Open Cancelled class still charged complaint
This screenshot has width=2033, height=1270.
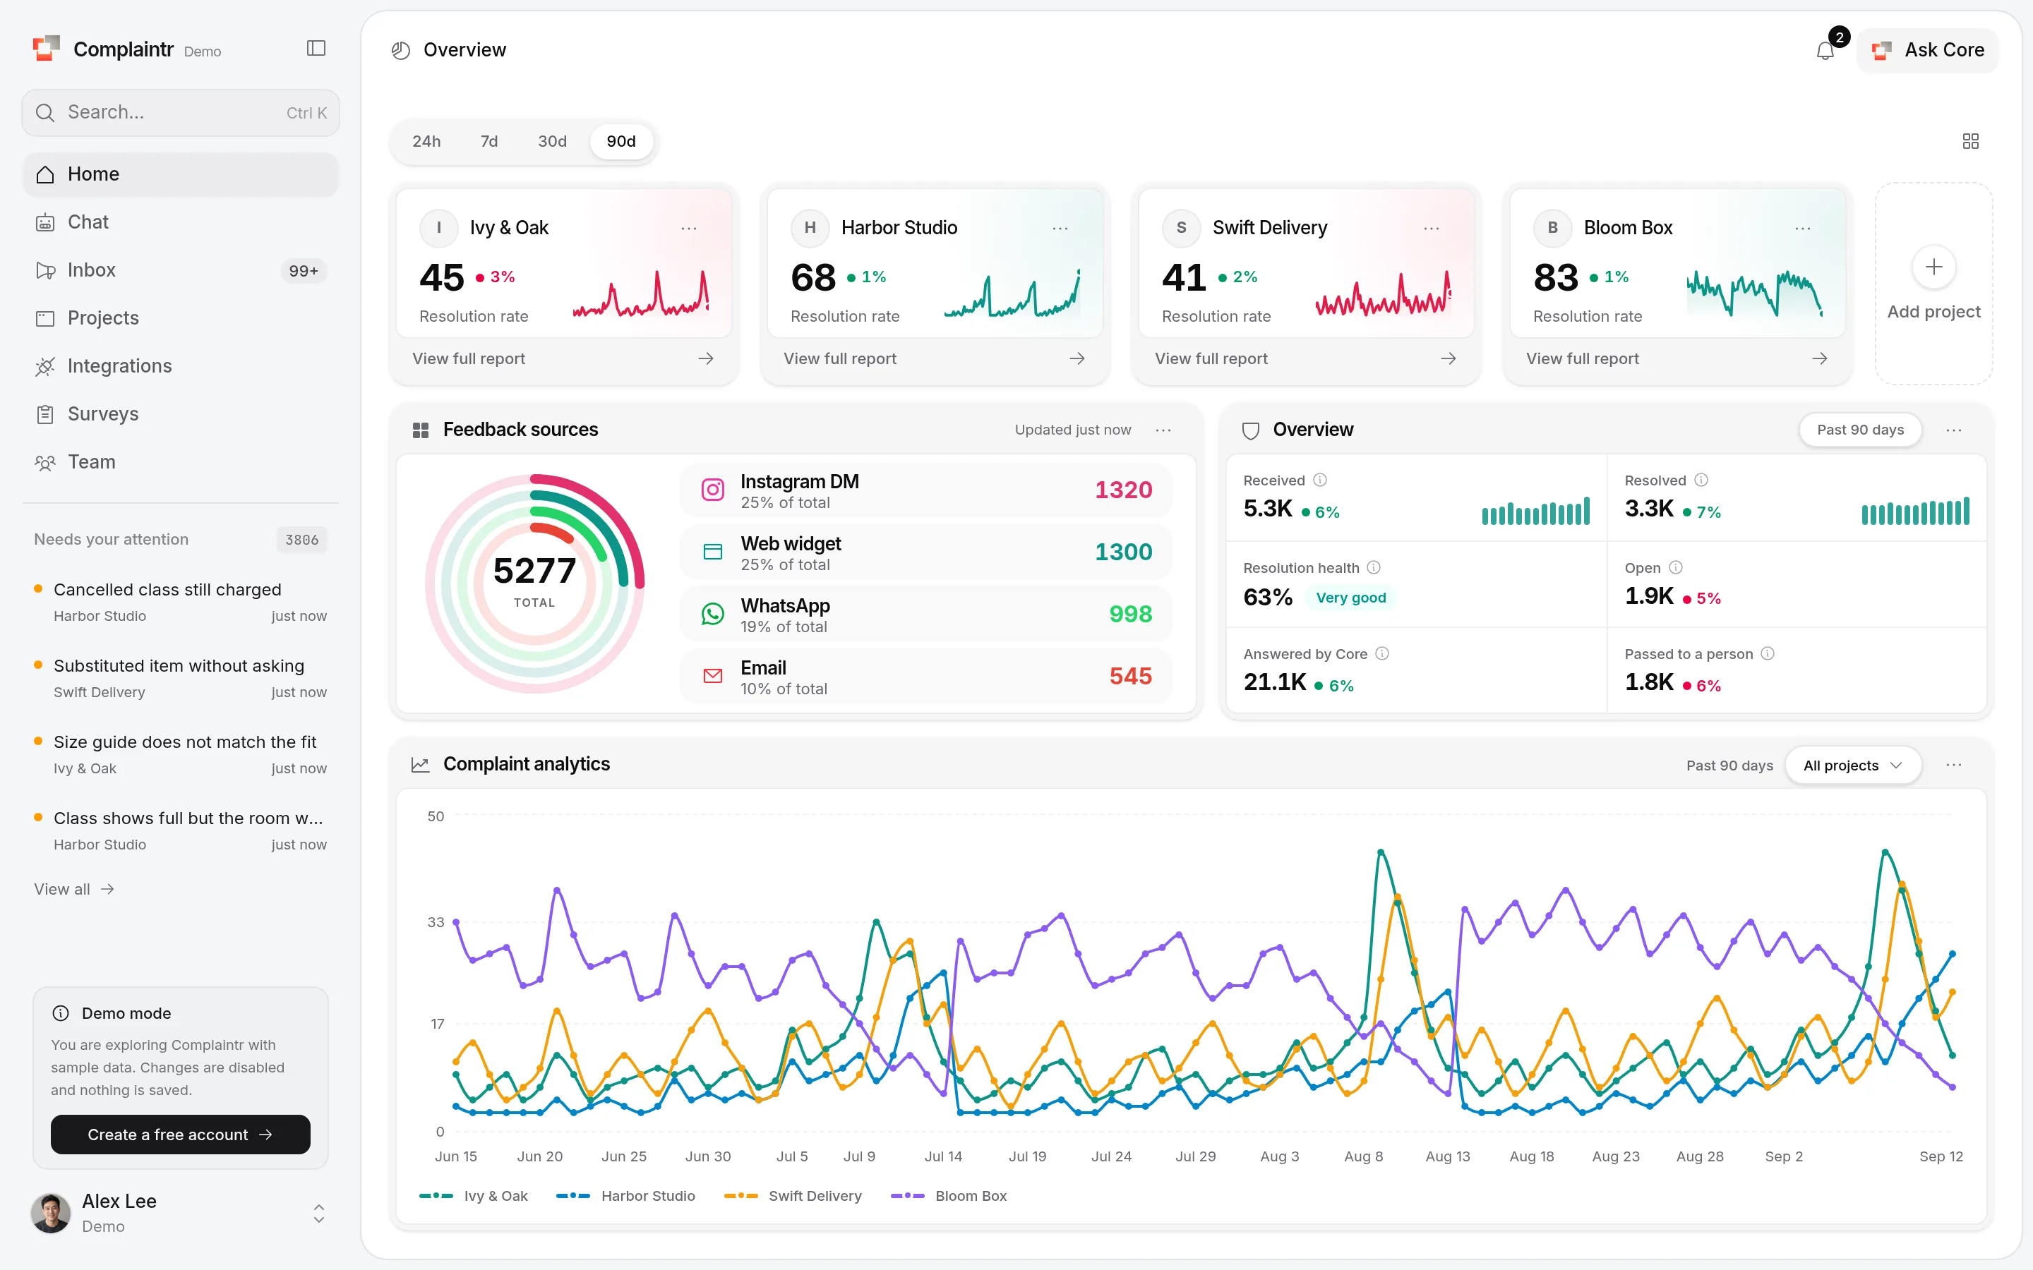(181, 603)
